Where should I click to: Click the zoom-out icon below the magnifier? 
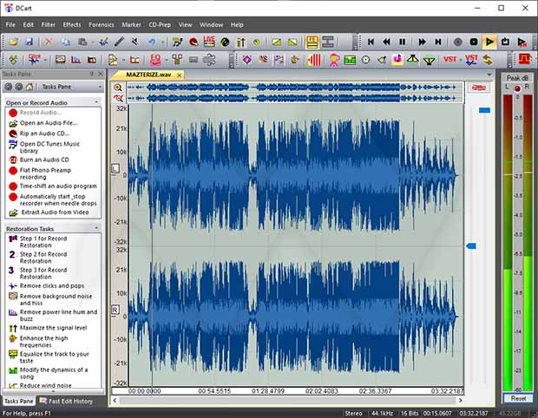tap(118, 98)
